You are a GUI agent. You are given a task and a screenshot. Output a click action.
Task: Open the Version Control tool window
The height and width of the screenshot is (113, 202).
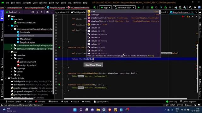(13, 102)
